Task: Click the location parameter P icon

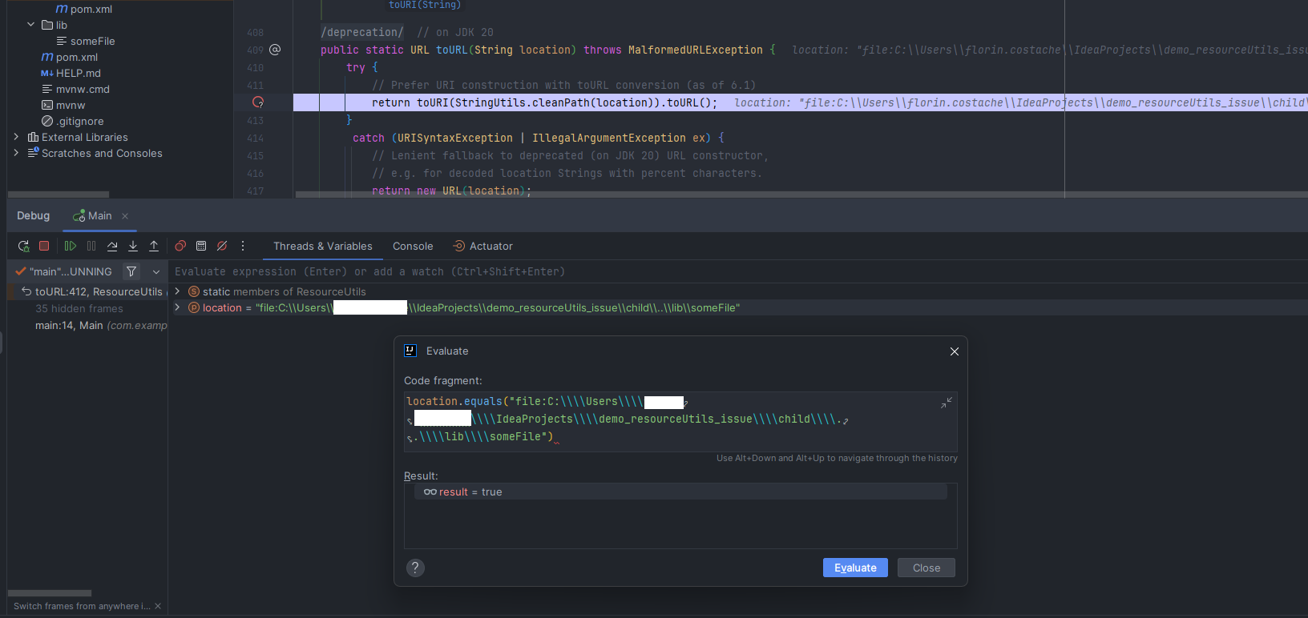Action: (x=193, y=307)
